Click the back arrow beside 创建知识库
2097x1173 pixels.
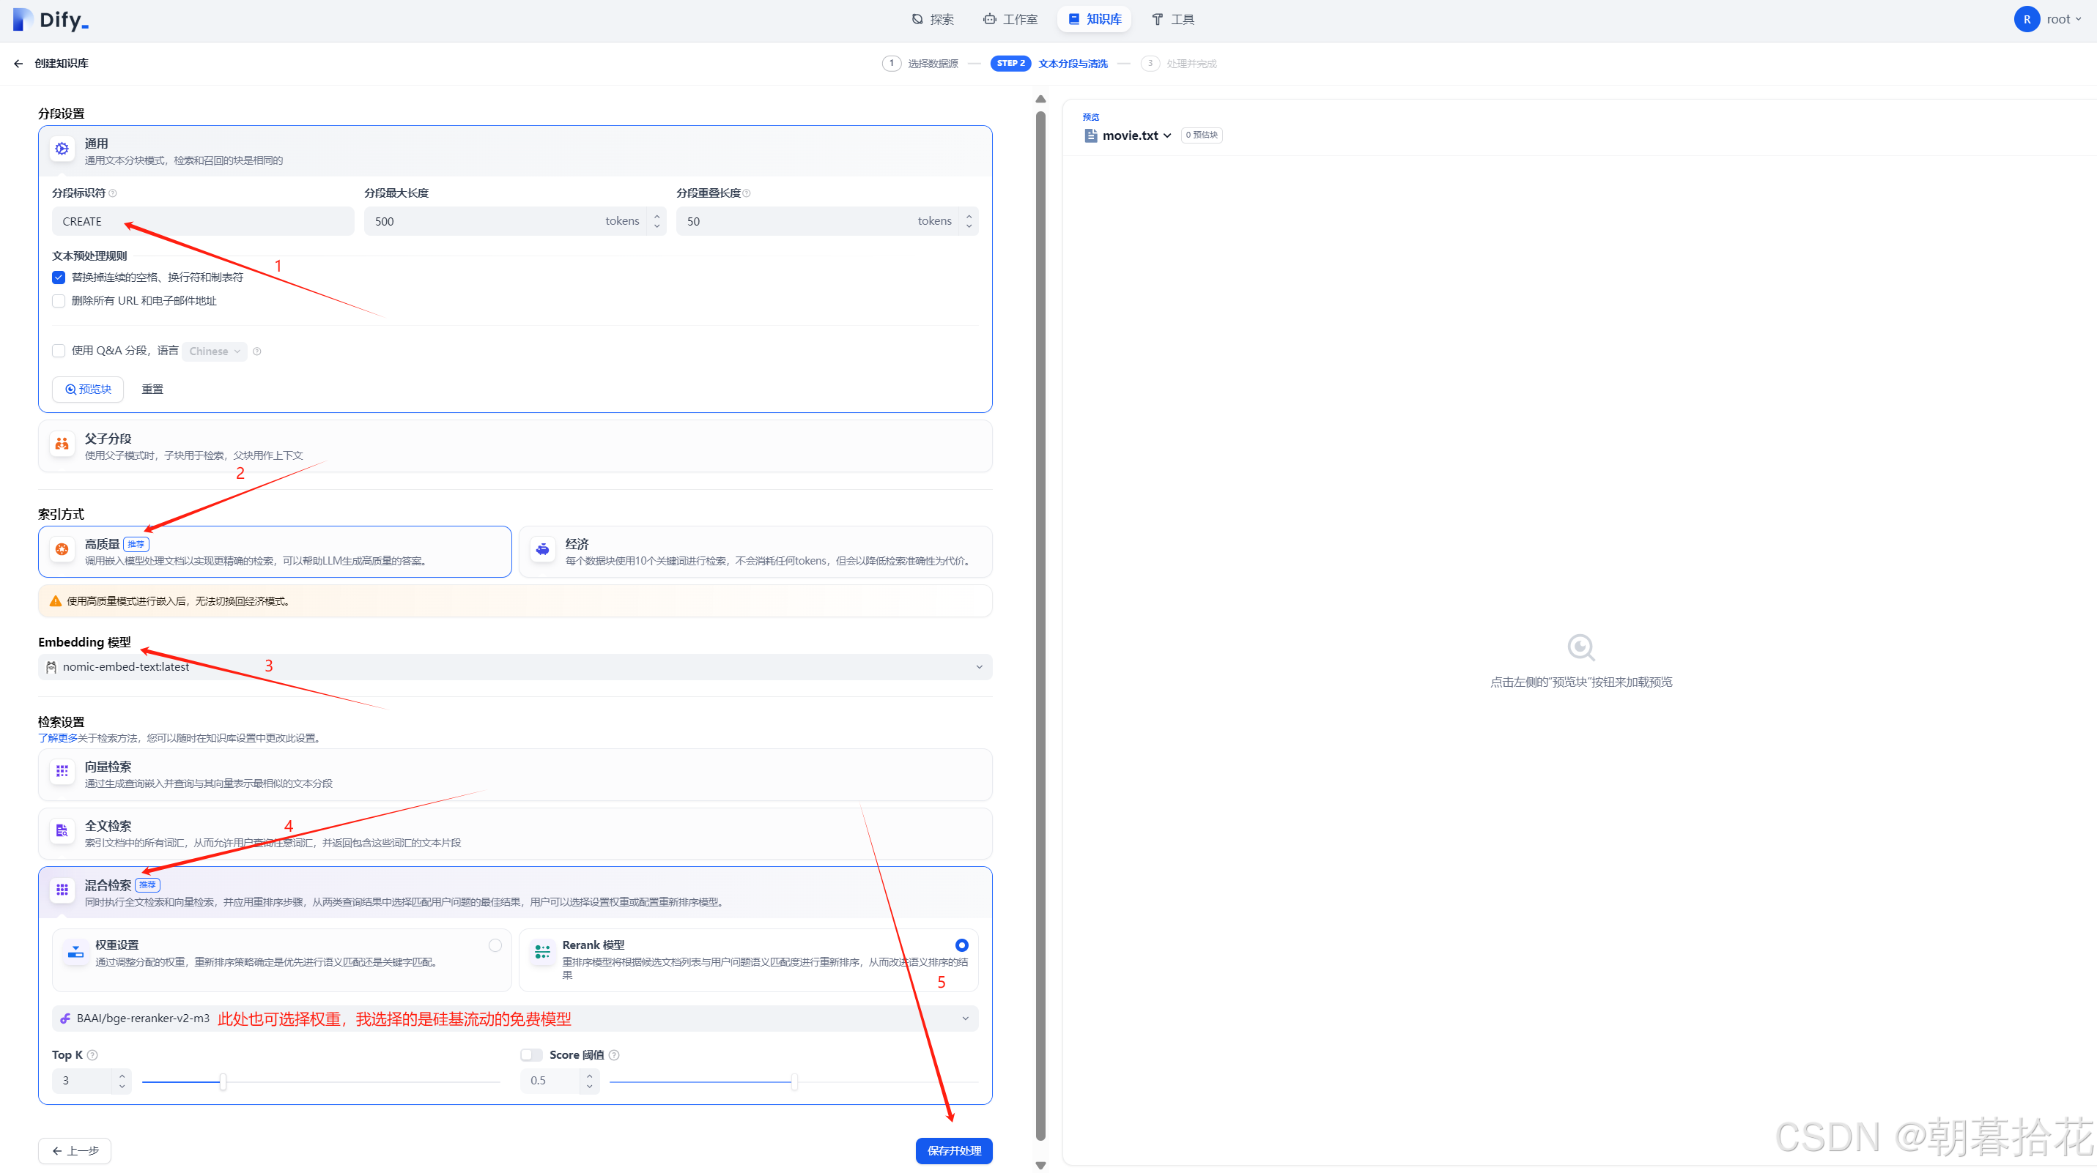click(x=19, y=64)
